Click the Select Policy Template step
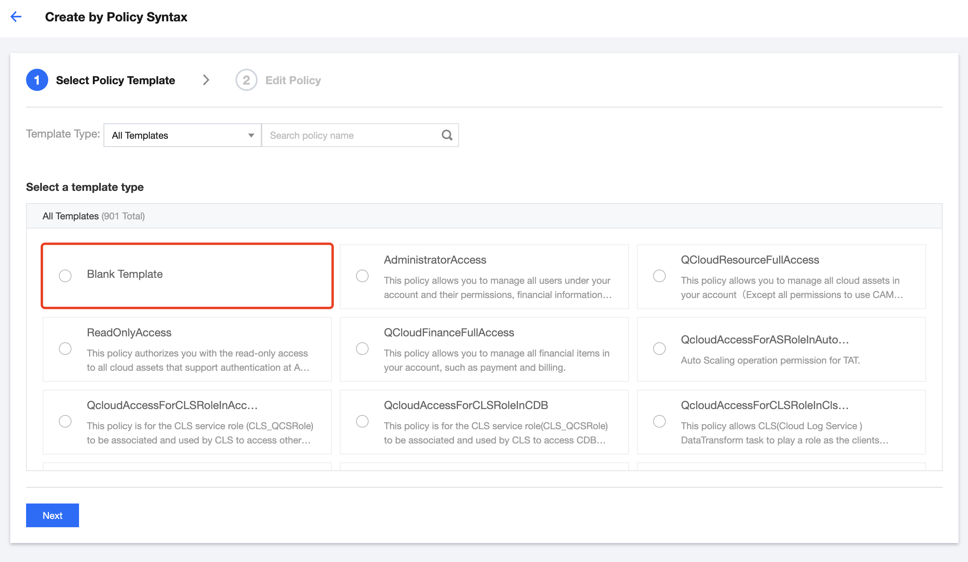Screen dimensions: 968x562 (115, 80)
